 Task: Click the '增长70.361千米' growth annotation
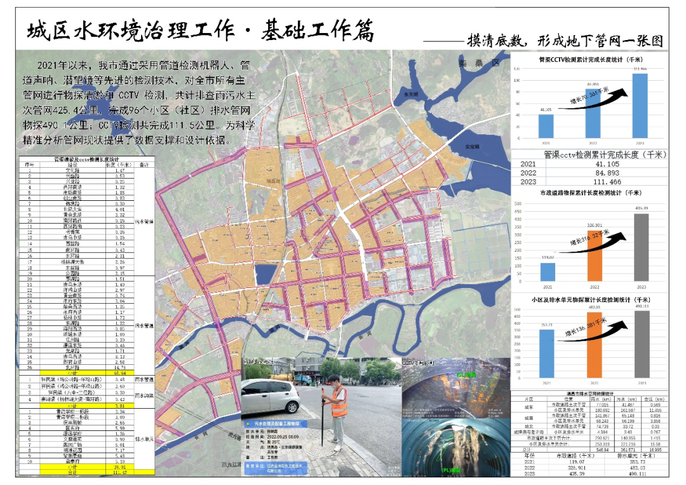pyautogui.click(x=589, y=95)
